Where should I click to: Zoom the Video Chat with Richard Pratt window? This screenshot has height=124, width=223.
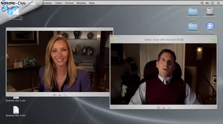coord(118,37)
